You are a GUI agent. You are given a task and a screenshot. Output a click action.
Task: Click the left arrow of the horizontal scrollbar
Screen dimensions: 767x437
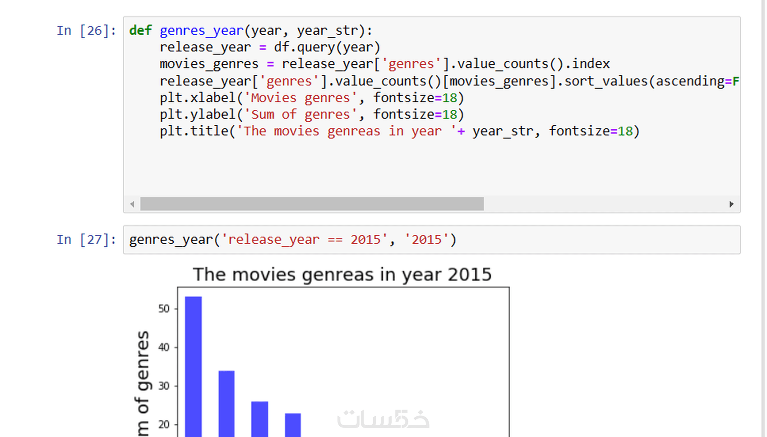(x=132, y=204)
